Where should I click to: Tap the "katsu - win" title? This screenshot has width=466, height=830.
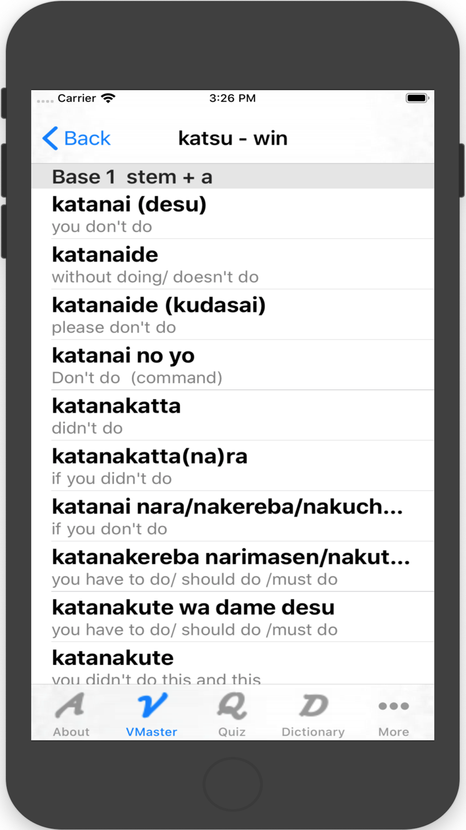point(233,138)
